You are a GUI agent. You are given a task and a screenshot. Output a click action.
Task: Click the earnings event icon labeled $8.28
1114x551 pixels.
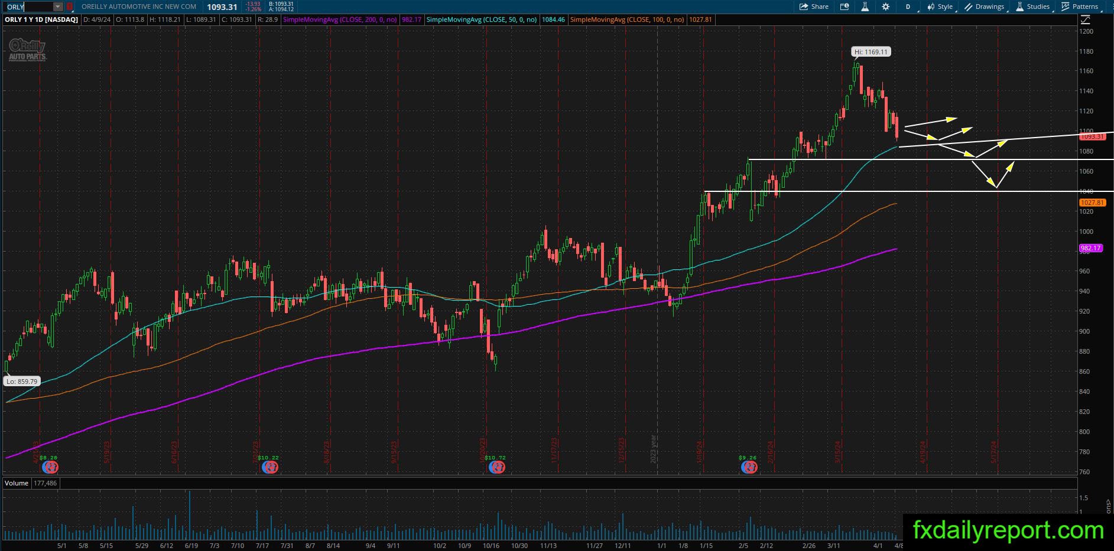pyautogui.click(x=51, y=467)
